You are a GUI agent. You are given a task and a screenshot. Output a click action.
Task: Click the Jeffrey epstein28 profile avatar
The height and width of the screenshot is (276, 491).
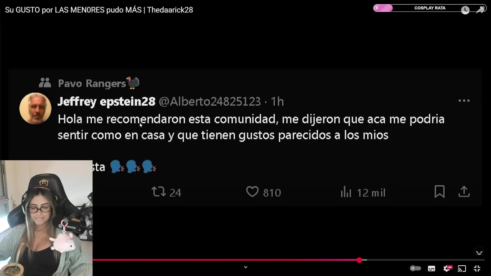pyautogui.click(x=35, y=108)
